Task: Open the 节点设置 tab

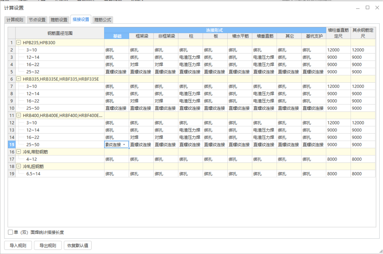Action: click(x=37, y=20)
